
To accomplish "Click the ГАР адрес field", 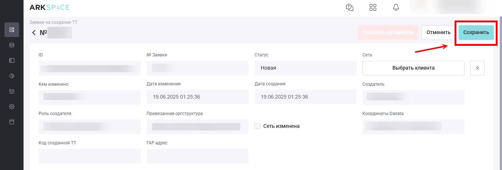I will click(x=197, y=156).
